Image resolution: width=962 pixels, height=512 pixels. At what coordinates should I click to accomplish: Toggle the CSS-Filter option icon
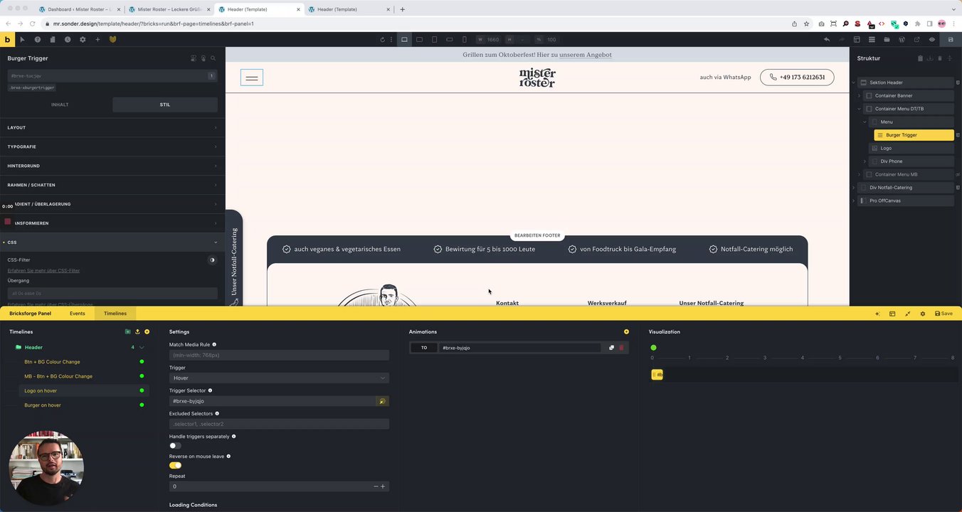coord(212,260)
